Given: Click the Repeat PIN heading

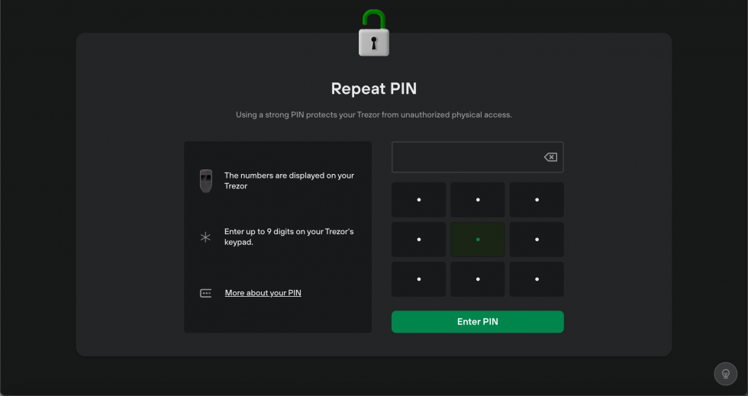Looking at the screenshot, I should click(374, 89).
